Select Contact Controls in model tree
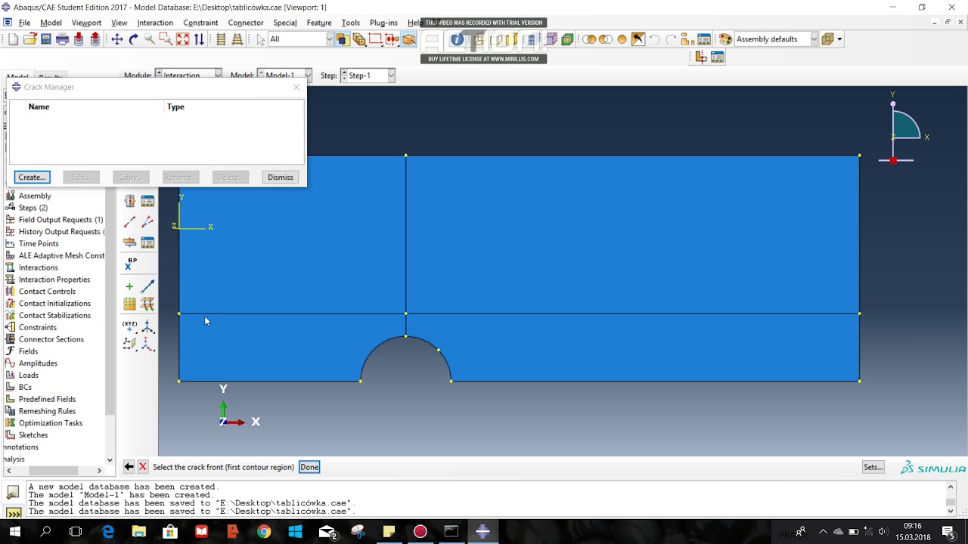968x544 pixels. point(47,292)
